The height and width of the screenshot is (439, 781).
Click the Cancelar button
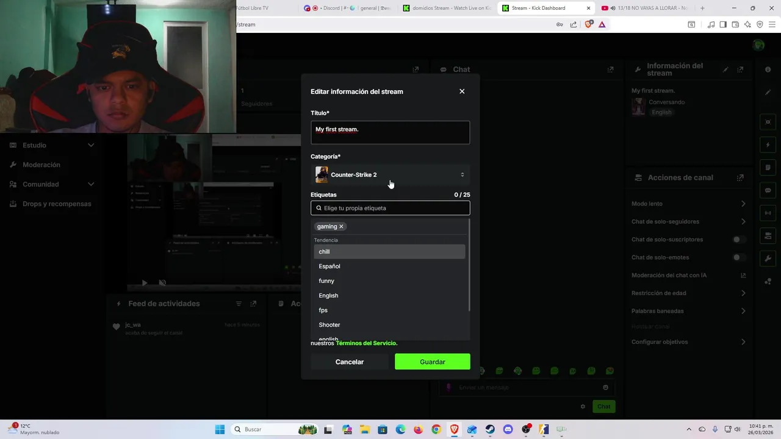350,362
